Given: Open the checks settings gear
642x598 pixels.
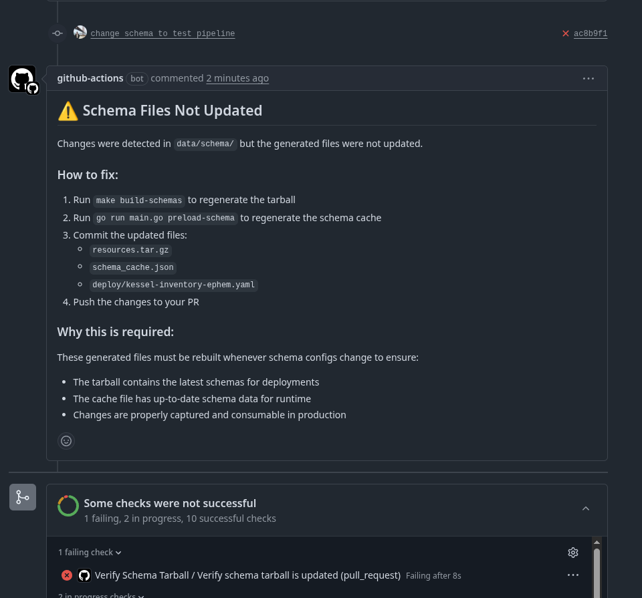Looking at the screenshot, I should click(x=573, y=553).
